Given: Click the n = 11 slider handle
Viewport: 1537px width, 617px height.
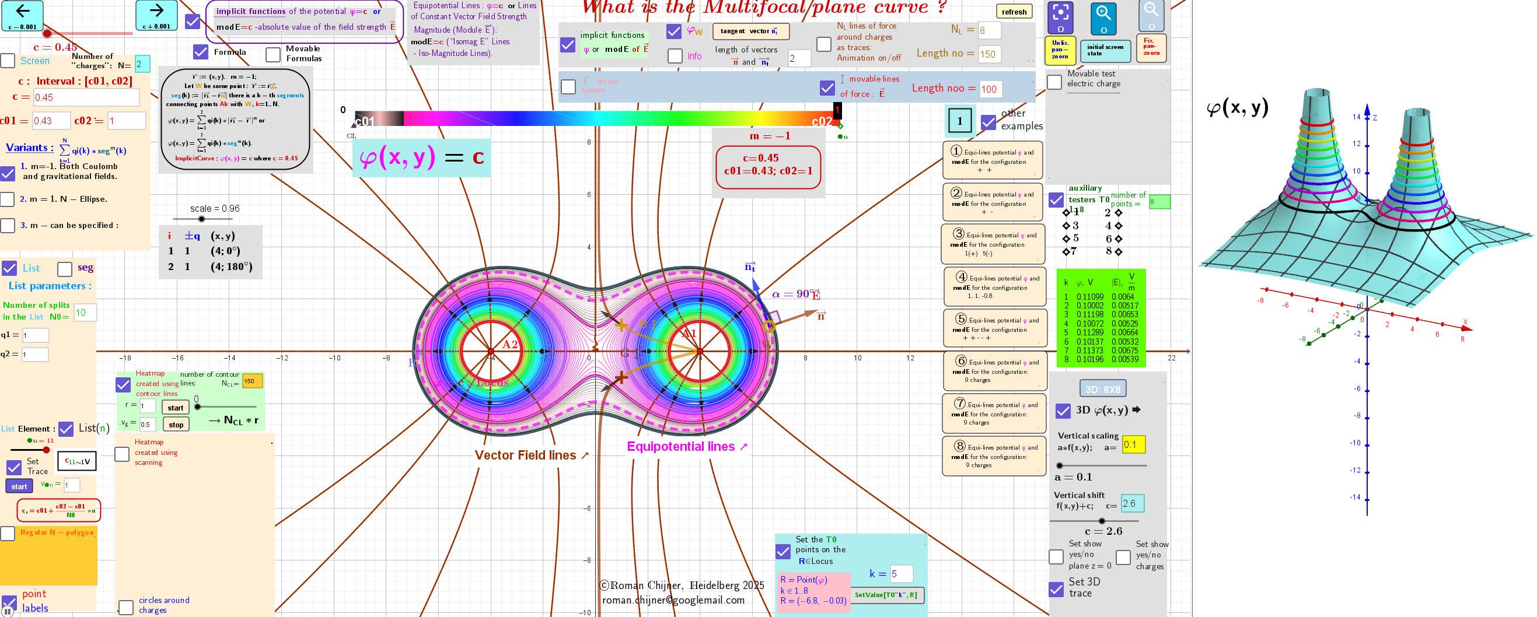Looking at the screenshot, I should pyautogui.click(x=46, y=450).
